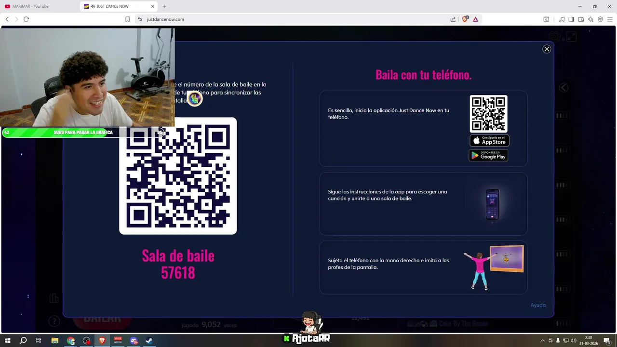Screen dimensions: 617x347
Task: Close the dance room dialog with the X
Action: coord(547,49)
